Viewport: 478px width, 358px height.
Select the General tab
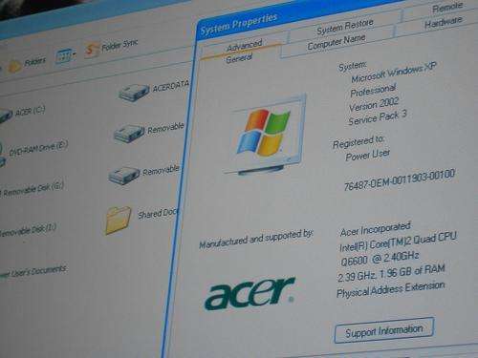239,58
